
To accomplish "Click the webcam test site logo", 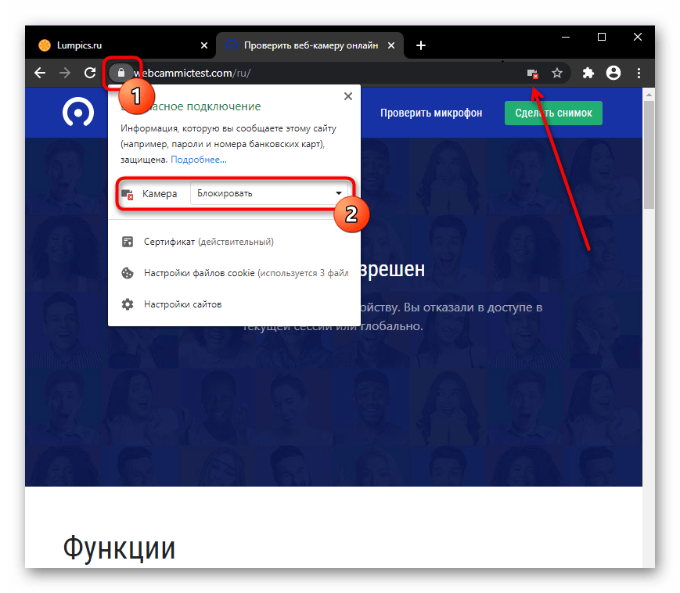I will (77, 113).
